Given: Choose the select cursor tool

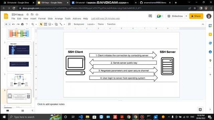Looking at the screenshot, I should (41, 24).
